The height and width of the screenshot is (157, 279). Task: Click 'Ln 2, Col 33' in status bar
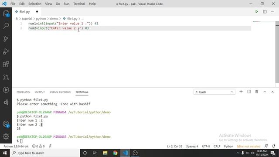[x=175, y=147]
